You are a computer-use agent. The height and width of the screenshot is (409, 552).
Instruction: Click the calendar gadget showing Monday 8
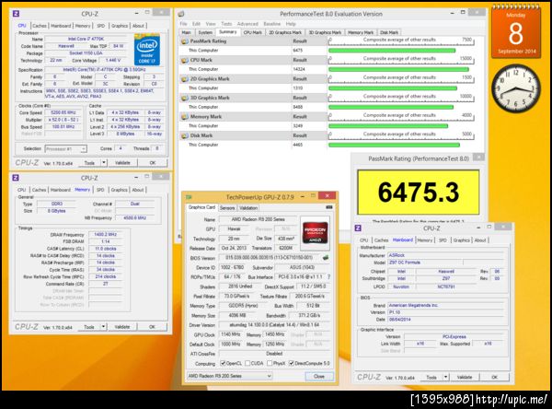point(516,31)
